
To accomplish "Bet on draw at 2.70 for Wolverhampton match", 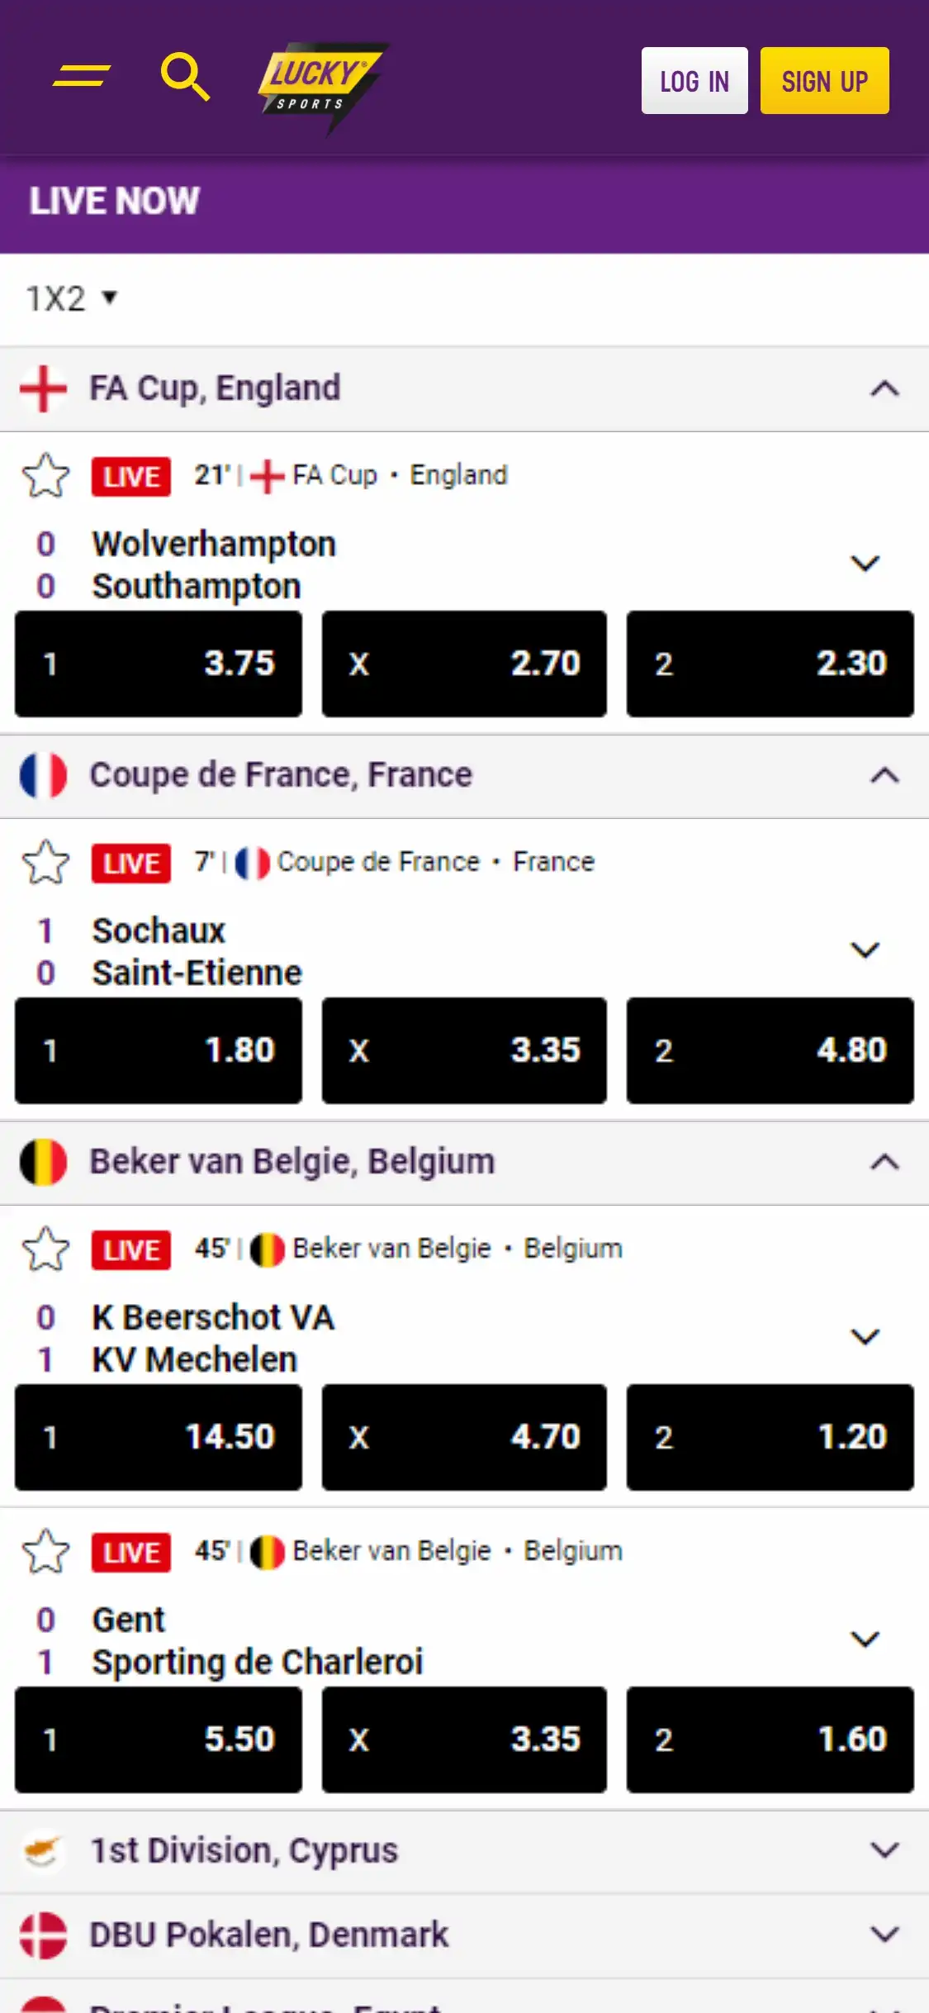I will coord(464,664).
